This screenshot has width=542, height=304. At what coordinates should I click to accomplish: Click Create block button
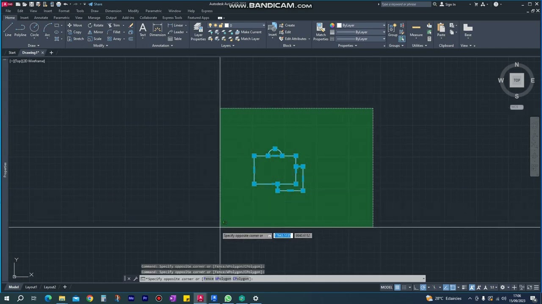point(287,25)
